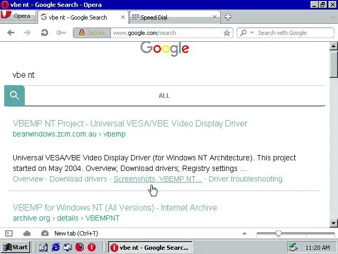The image size is (338, 254).
Task: Click the vertical scrollbar thumb
Action: [333, 63]
